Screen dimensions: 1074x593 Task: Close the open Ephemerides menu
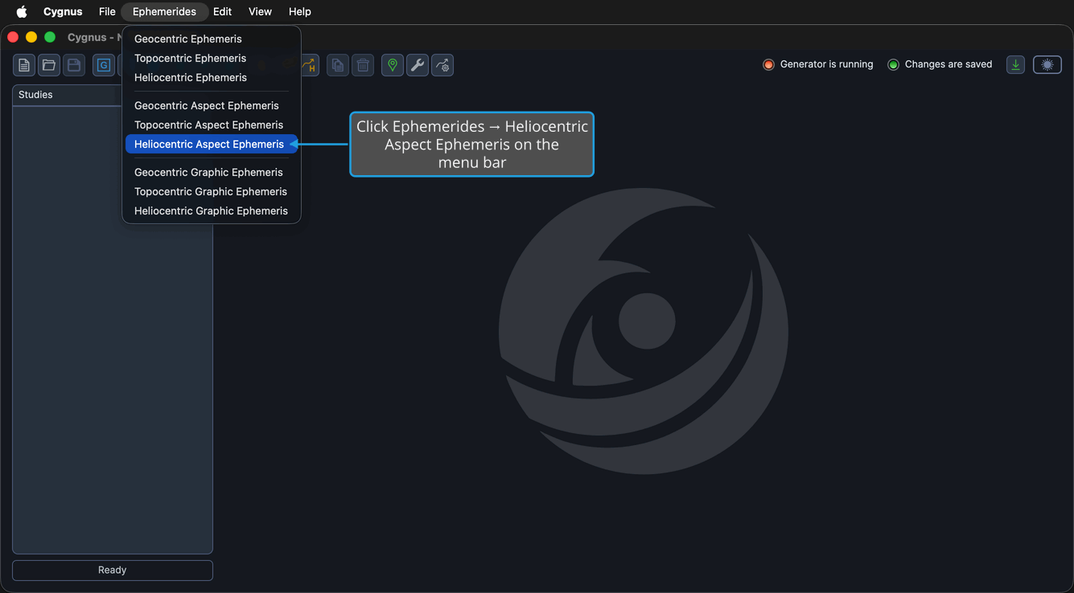coord(164,12)
